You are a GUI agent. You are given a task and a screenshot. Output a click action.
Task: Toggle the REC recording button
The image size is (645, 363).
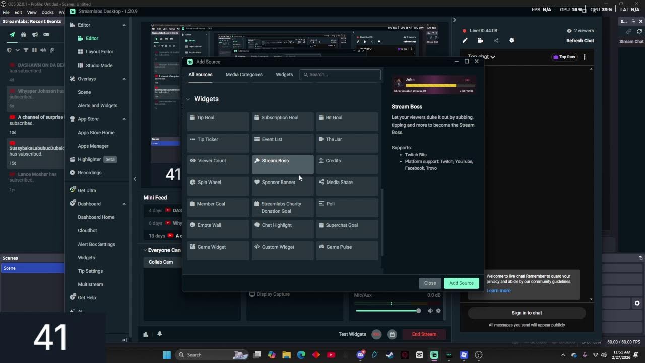pyautogui.click(x=376, y=334)
